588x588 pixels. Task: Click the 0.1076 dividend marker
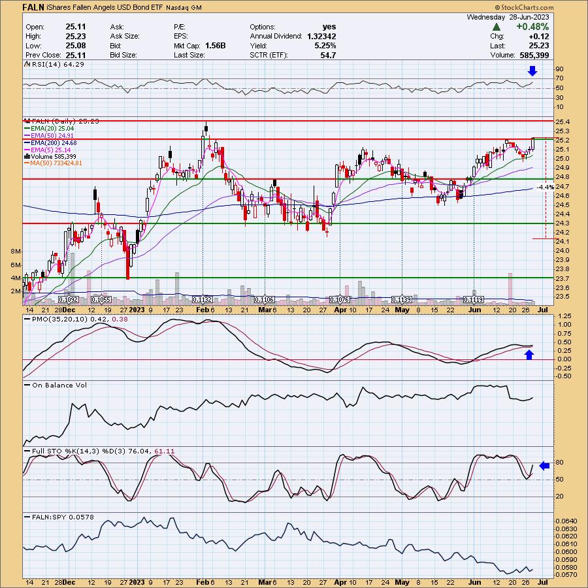(340, 300)
